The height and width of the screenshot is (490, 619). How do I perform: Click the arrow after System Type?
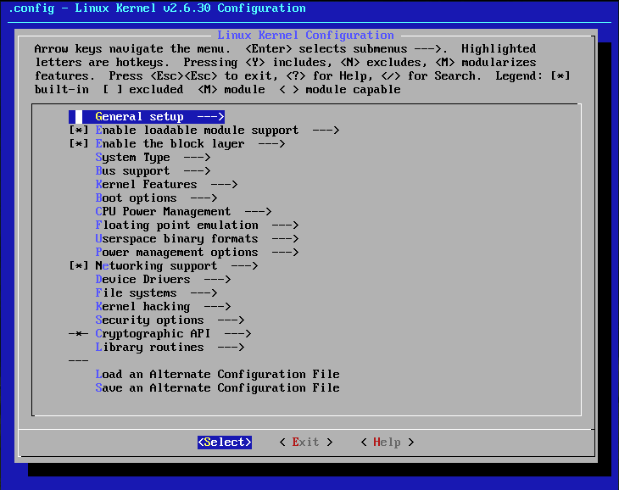[197, 158]
